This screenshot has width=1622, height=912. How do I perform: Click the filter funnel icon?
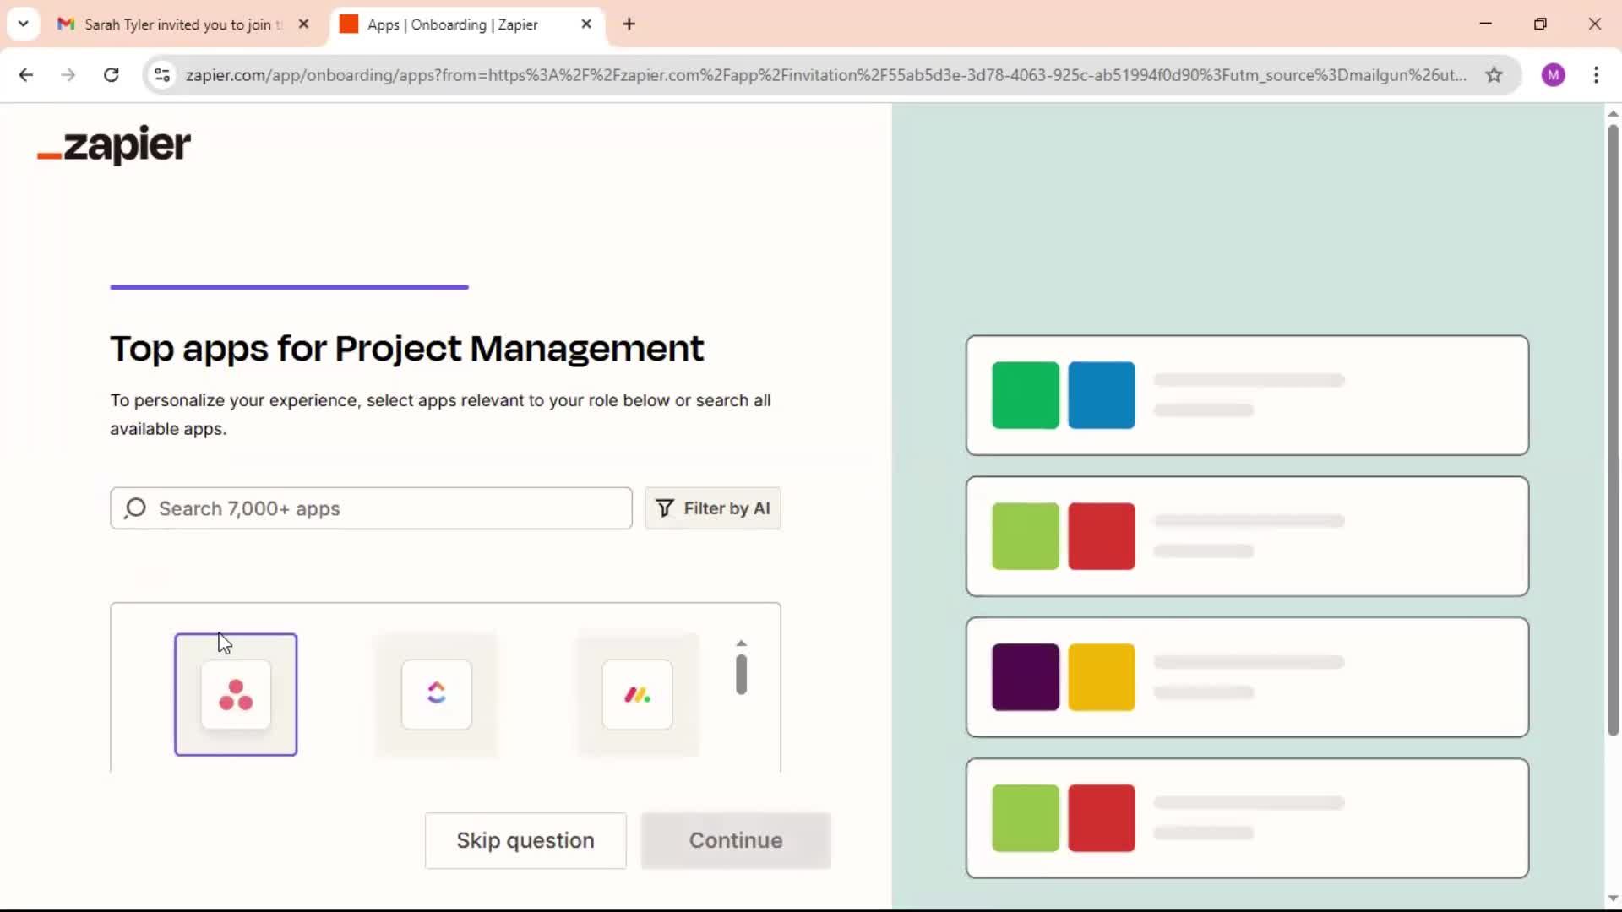(x=665, y=508)
